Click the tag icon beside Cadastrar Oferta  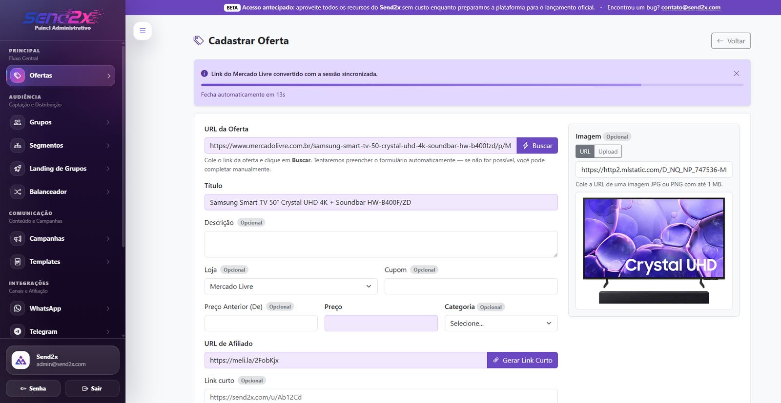click(198, 40)
